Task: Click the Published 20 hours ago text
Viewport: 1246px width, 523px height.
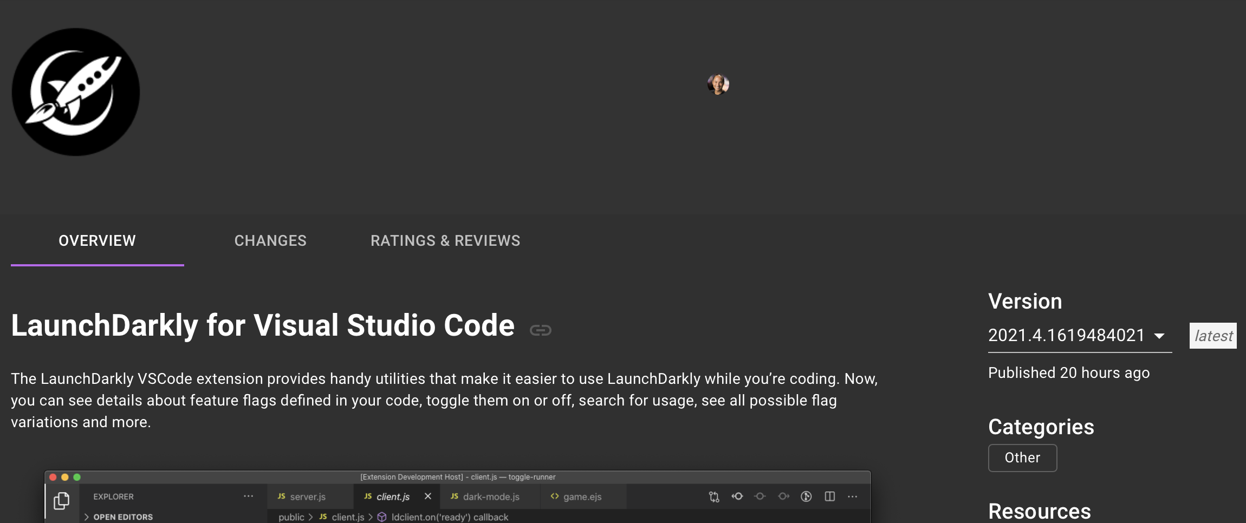Action: tap(1069, 373)
